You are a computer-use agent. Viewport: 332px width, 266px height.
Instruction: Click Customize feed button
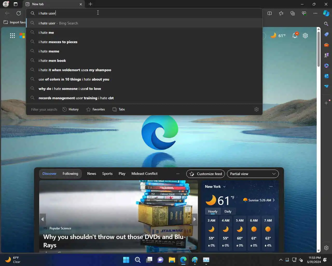206,174
